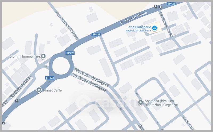
Task: Click the center of the roundabout
Action: (61, 66)
